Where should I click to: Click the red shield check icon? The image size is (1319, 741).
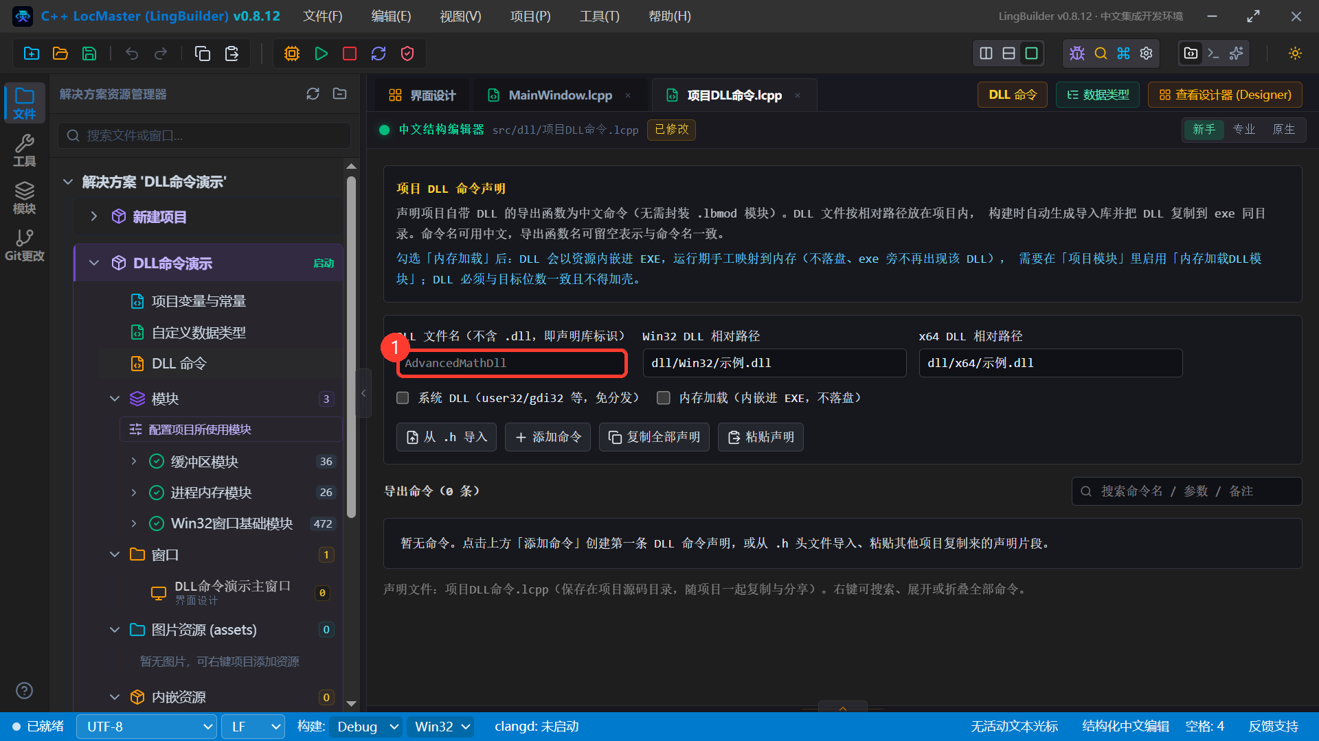click(407, 54)
